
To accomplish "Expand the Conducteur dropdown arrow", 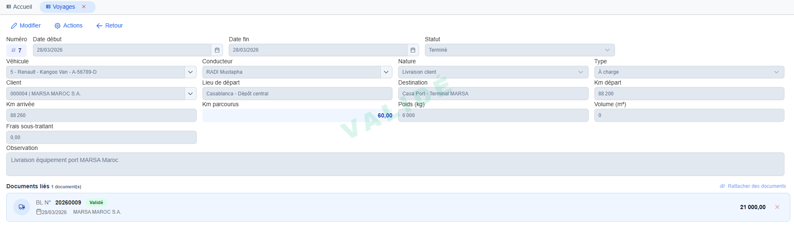I will point(386,72).
